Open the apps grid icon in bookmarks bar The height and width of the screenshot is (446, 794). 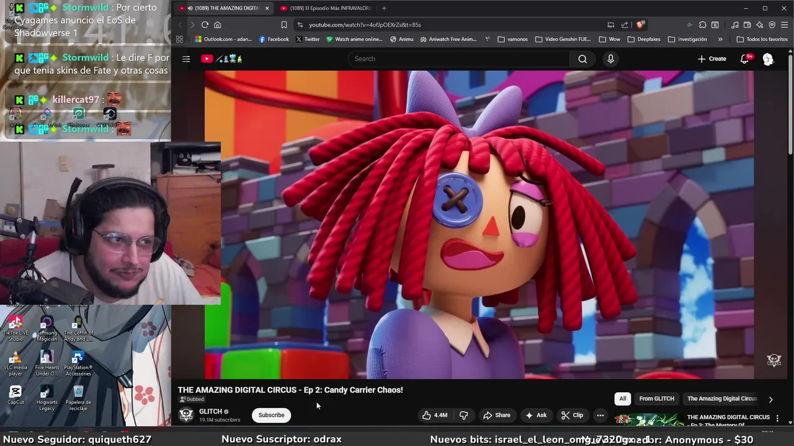[x=179, y=39]
